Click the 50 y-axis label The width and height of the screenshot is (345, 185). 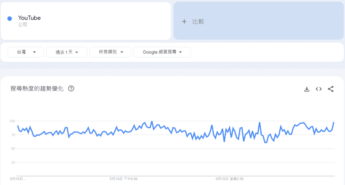tap(13, 149)
